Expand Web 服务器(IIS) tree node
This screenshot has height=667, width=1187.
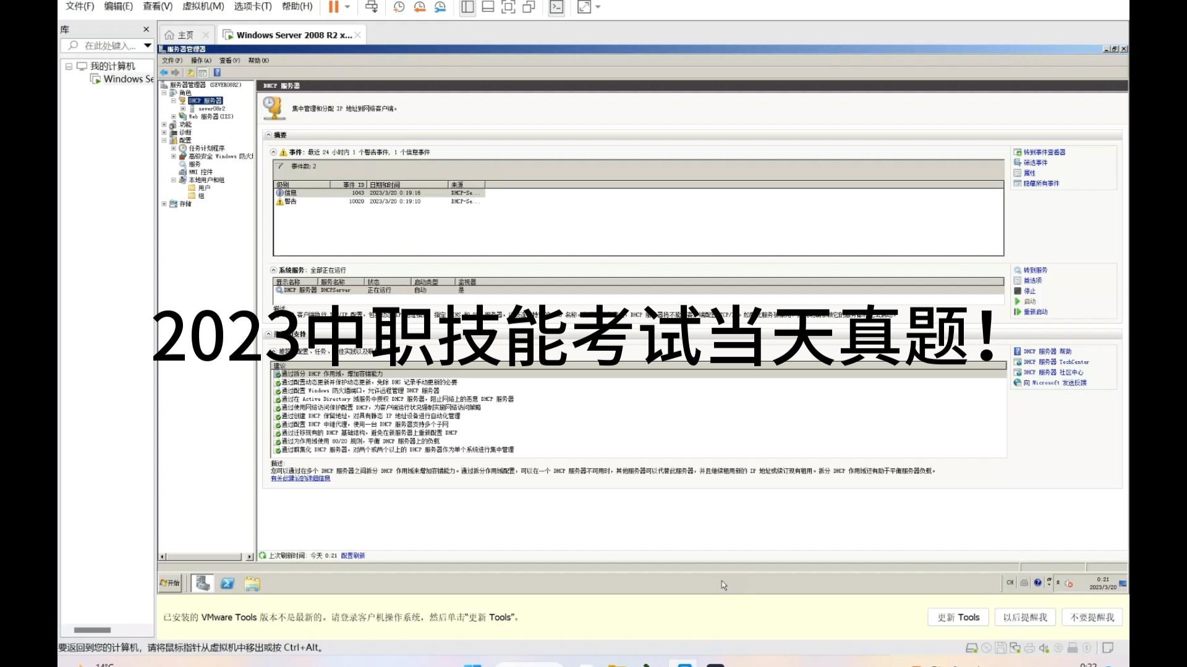[x=174, y=116]
